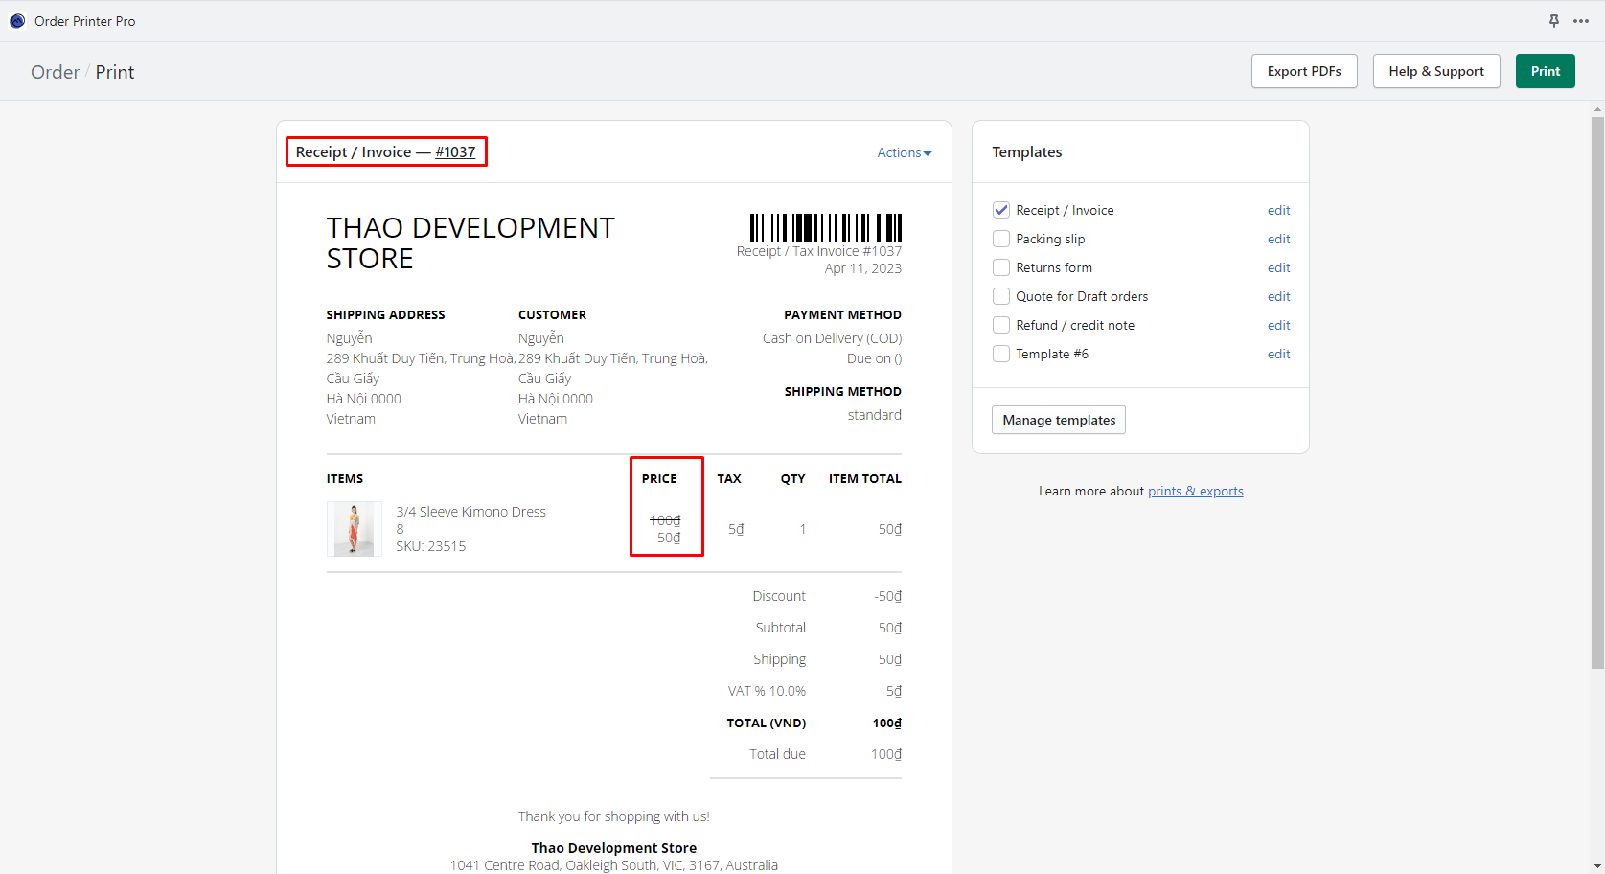The image size is (1605, 874).
Task: Open the three-dot more options menu
Action: click(x=1581, y=21)
